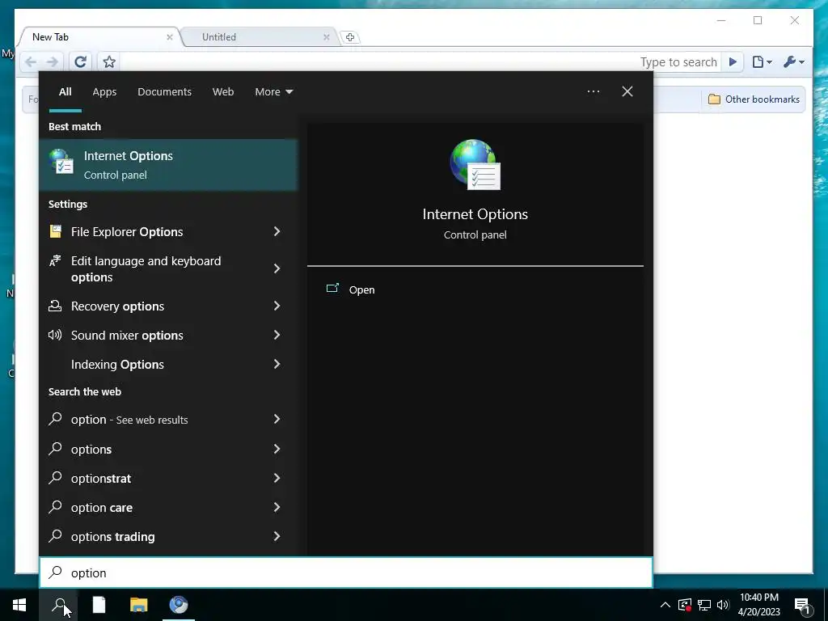Switch to the Apps search filter

pyautogui.click(x=104, y=92)
